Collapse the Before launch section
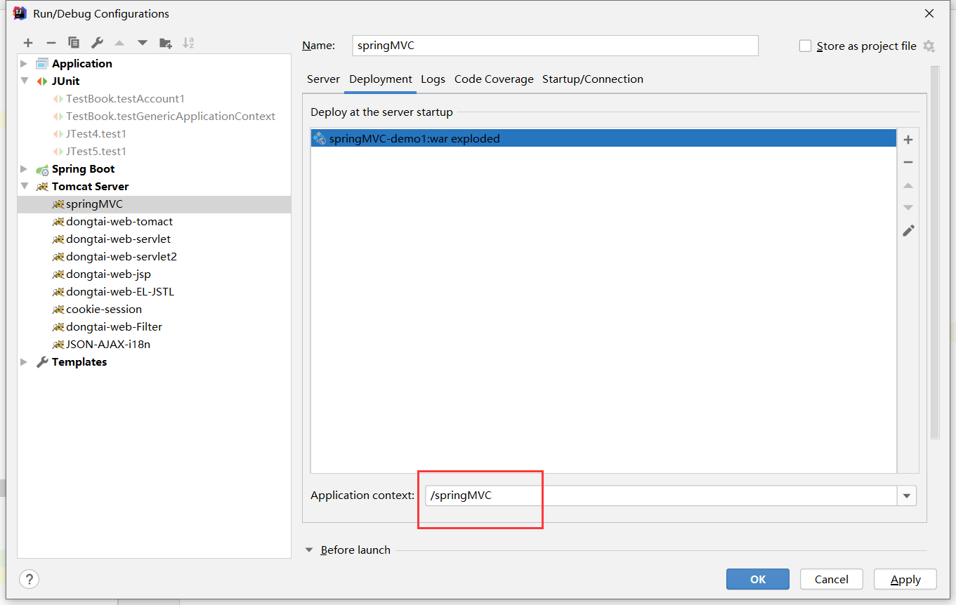The width and height of the screenshot is (956, 605). (x=309, y=550)
